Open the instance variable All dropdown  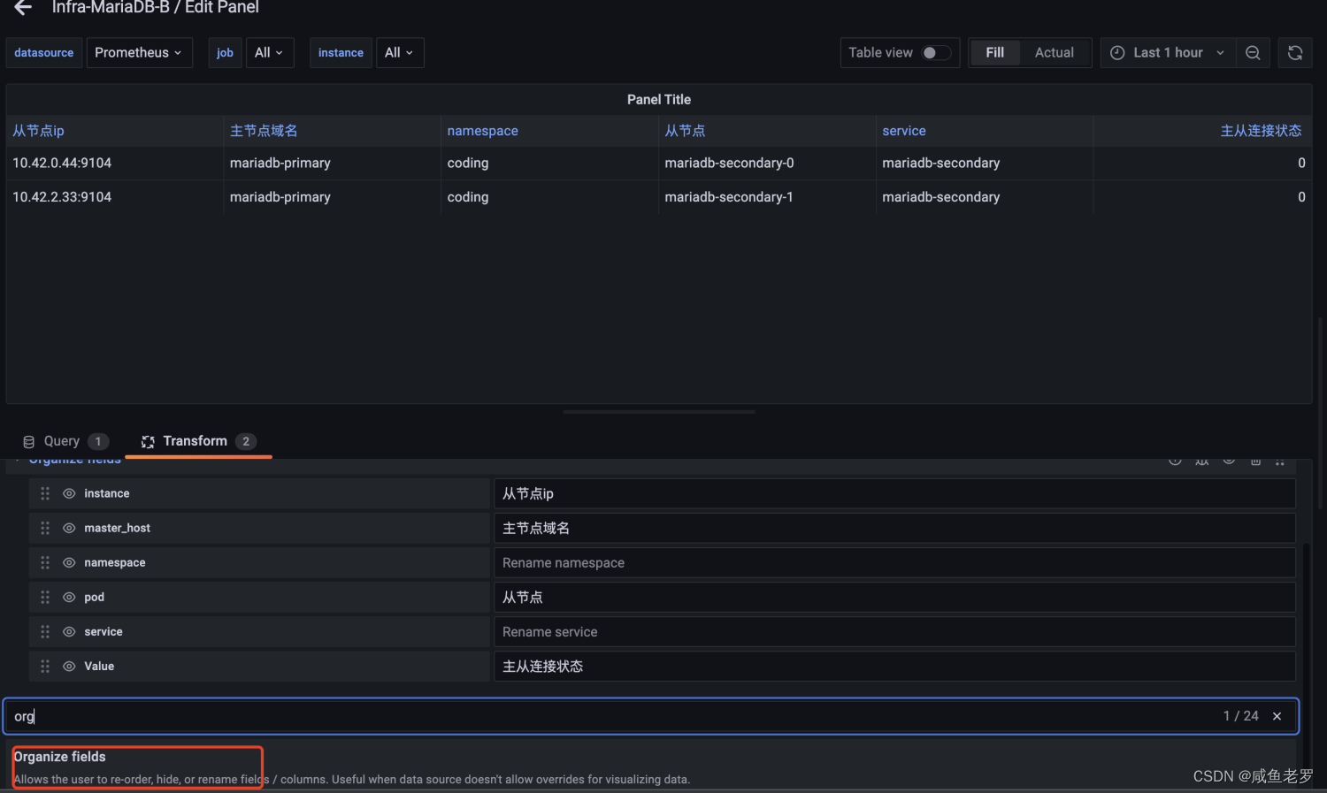[400, 53]
